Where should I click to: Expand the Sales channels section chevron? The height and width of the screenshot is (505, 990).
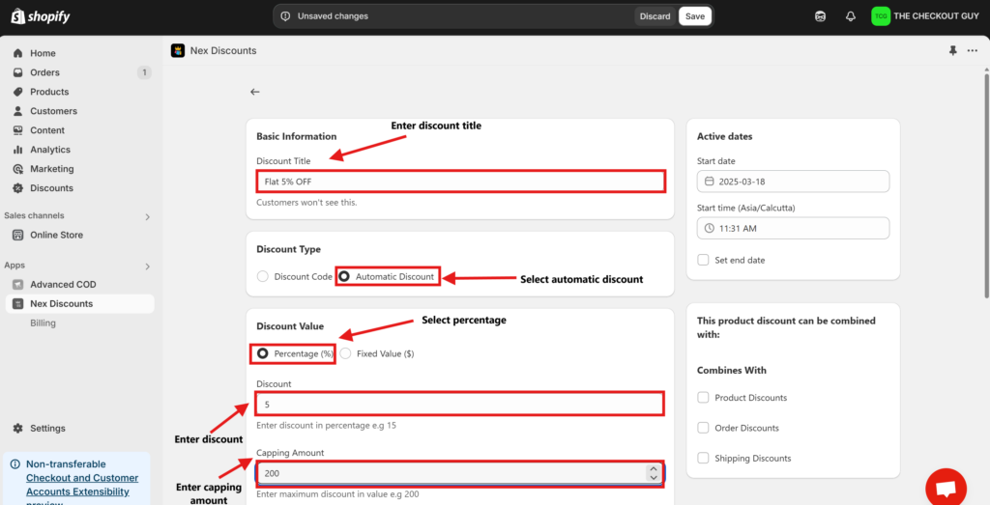[x=148, y=216]
